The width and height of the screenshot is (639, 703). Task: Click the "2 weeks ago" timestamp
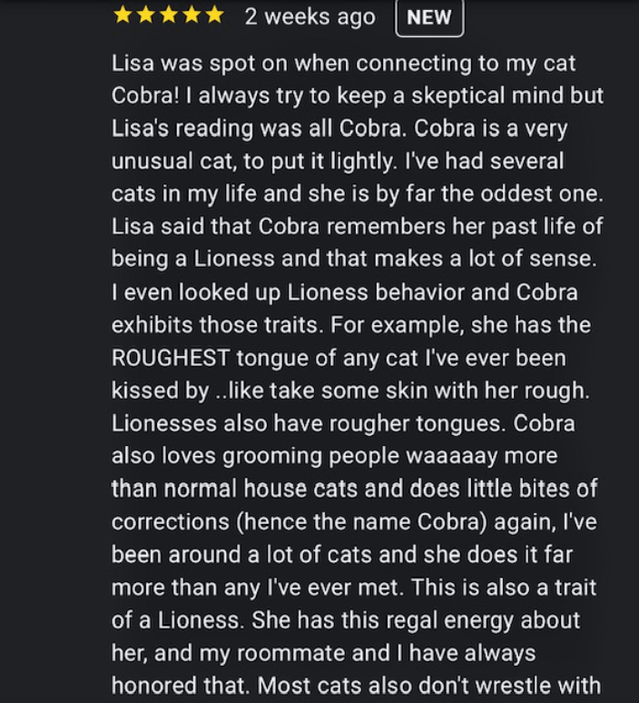click(310, 17)
